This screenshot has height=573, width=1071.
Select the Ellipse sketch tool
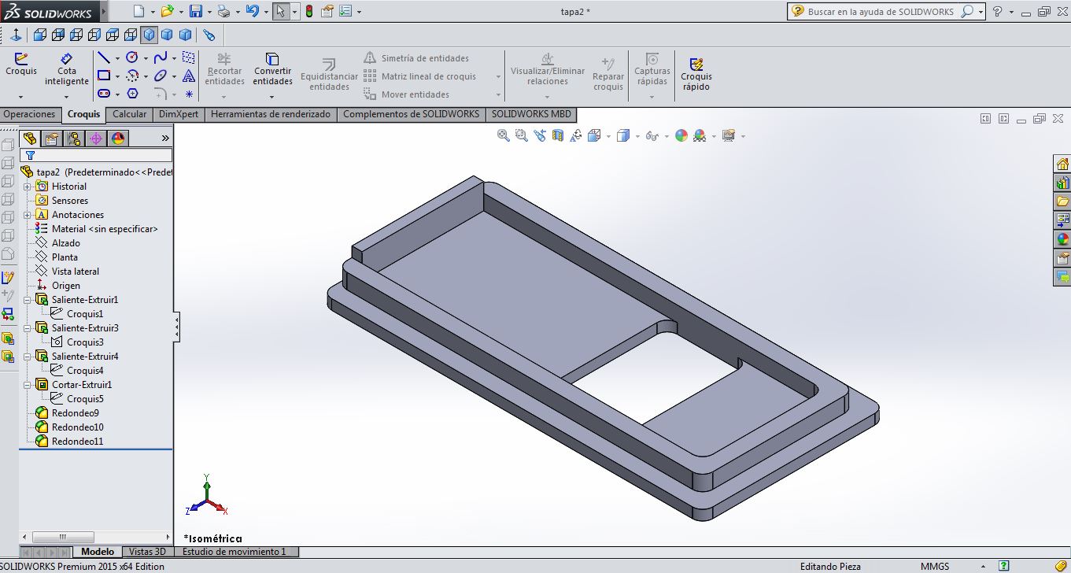(x=161, y=76)
